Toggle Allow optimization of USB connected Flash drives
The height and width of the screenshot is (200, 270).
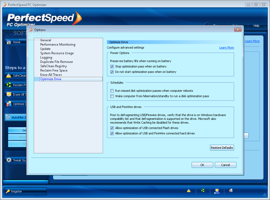pos(112,128)
